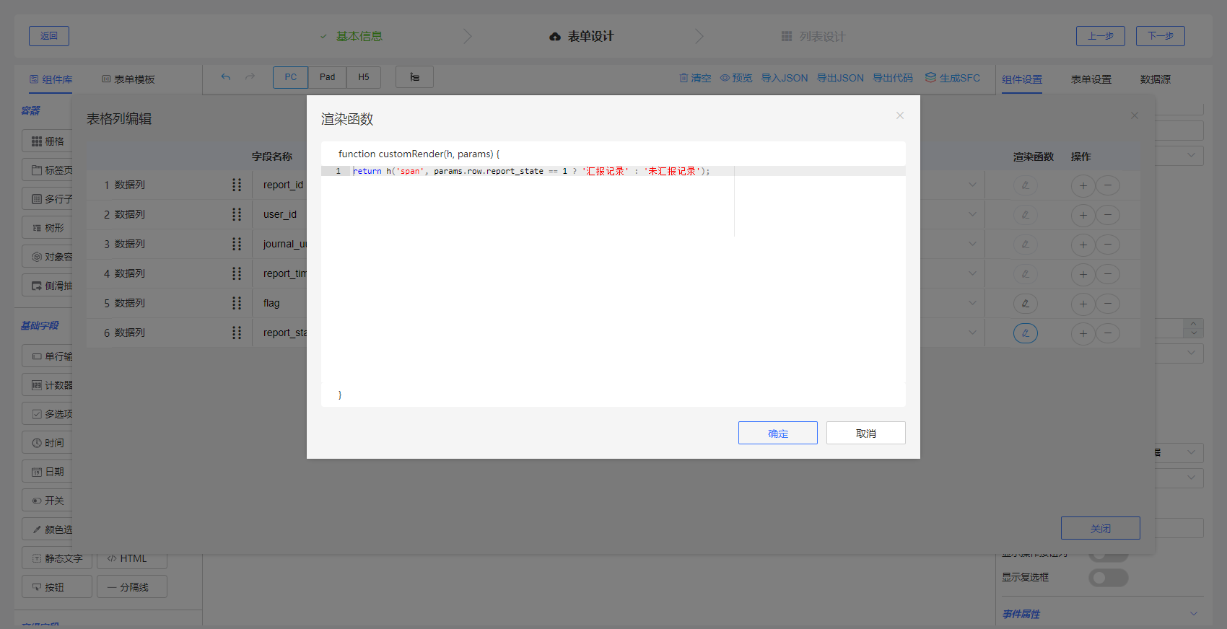Screen dimensions: 1227x629
Task: Expand dropdown chevron on row 3 数据列
Action: coord(972,244)
